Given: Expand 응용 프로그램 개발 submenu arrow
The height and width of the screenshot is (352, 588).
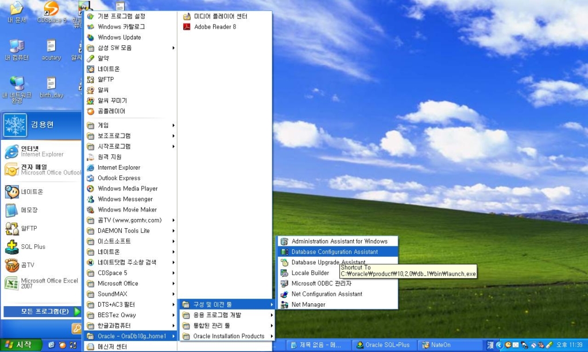Looking at the screenshot, I should [272, 315].
